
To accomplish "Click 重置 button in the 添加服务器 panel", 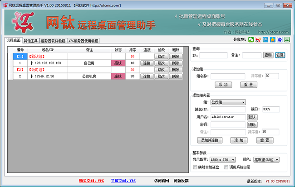I will pyautogui.click(x=265, y=140).
